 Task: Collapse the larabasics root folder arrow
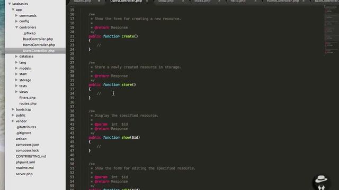click(x=10, y=4)
